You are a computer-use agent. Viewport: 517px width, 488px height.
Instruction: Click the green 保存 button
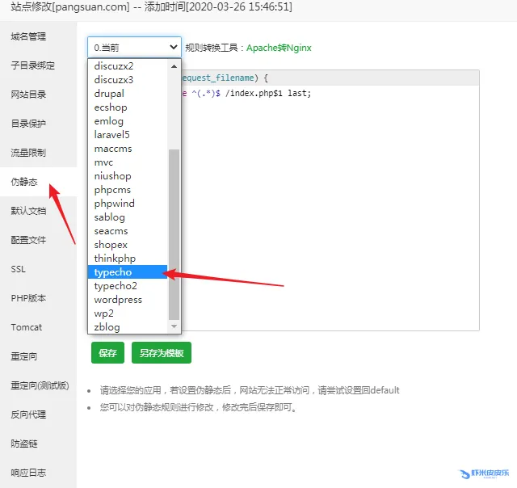tap(107, 353)
